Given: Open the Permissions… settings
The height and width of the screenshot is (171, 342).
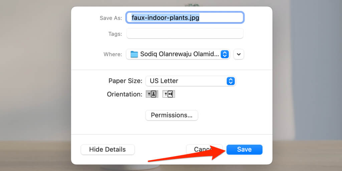Looking at the screenshot, I should pyautogui.click(x=172, y=115).
